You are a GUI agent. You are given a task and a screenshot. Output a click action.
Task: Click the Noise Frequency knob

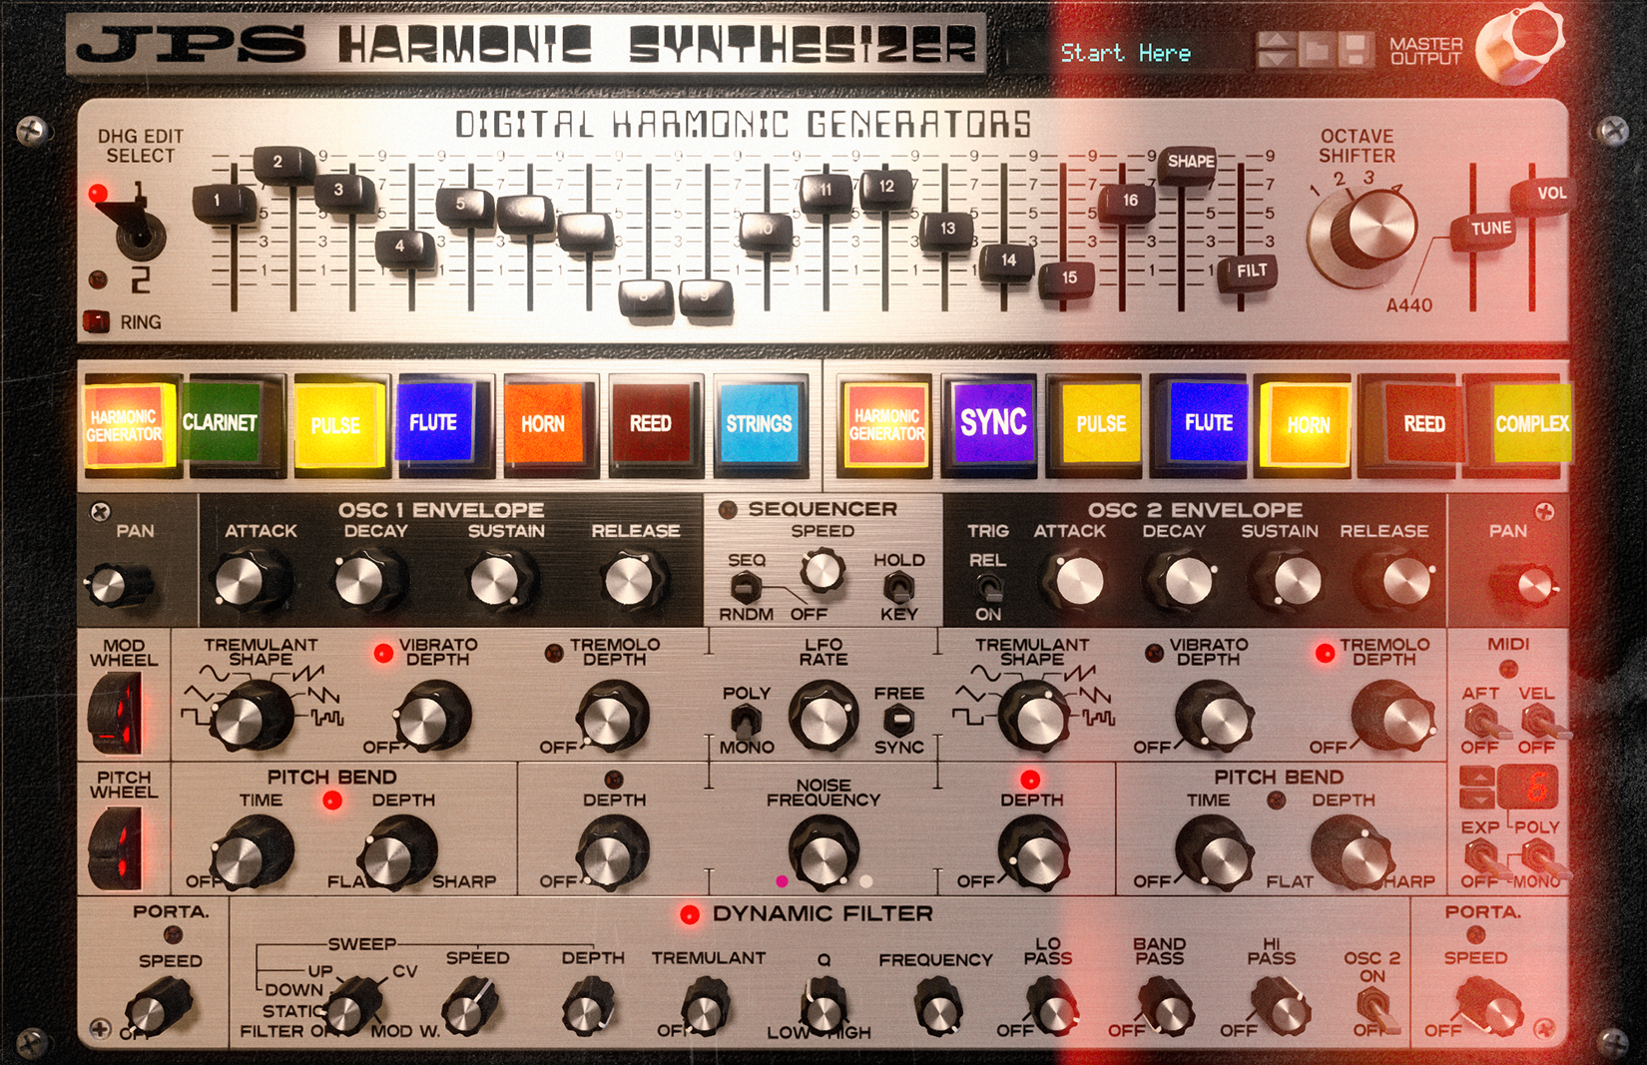823,851
